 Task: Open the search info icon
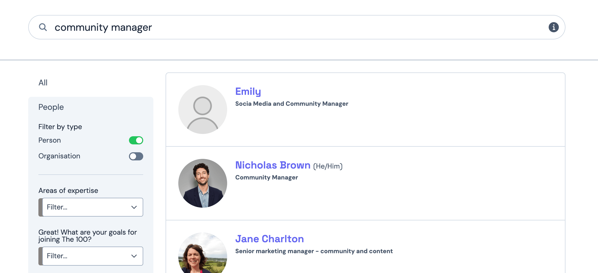553,27
